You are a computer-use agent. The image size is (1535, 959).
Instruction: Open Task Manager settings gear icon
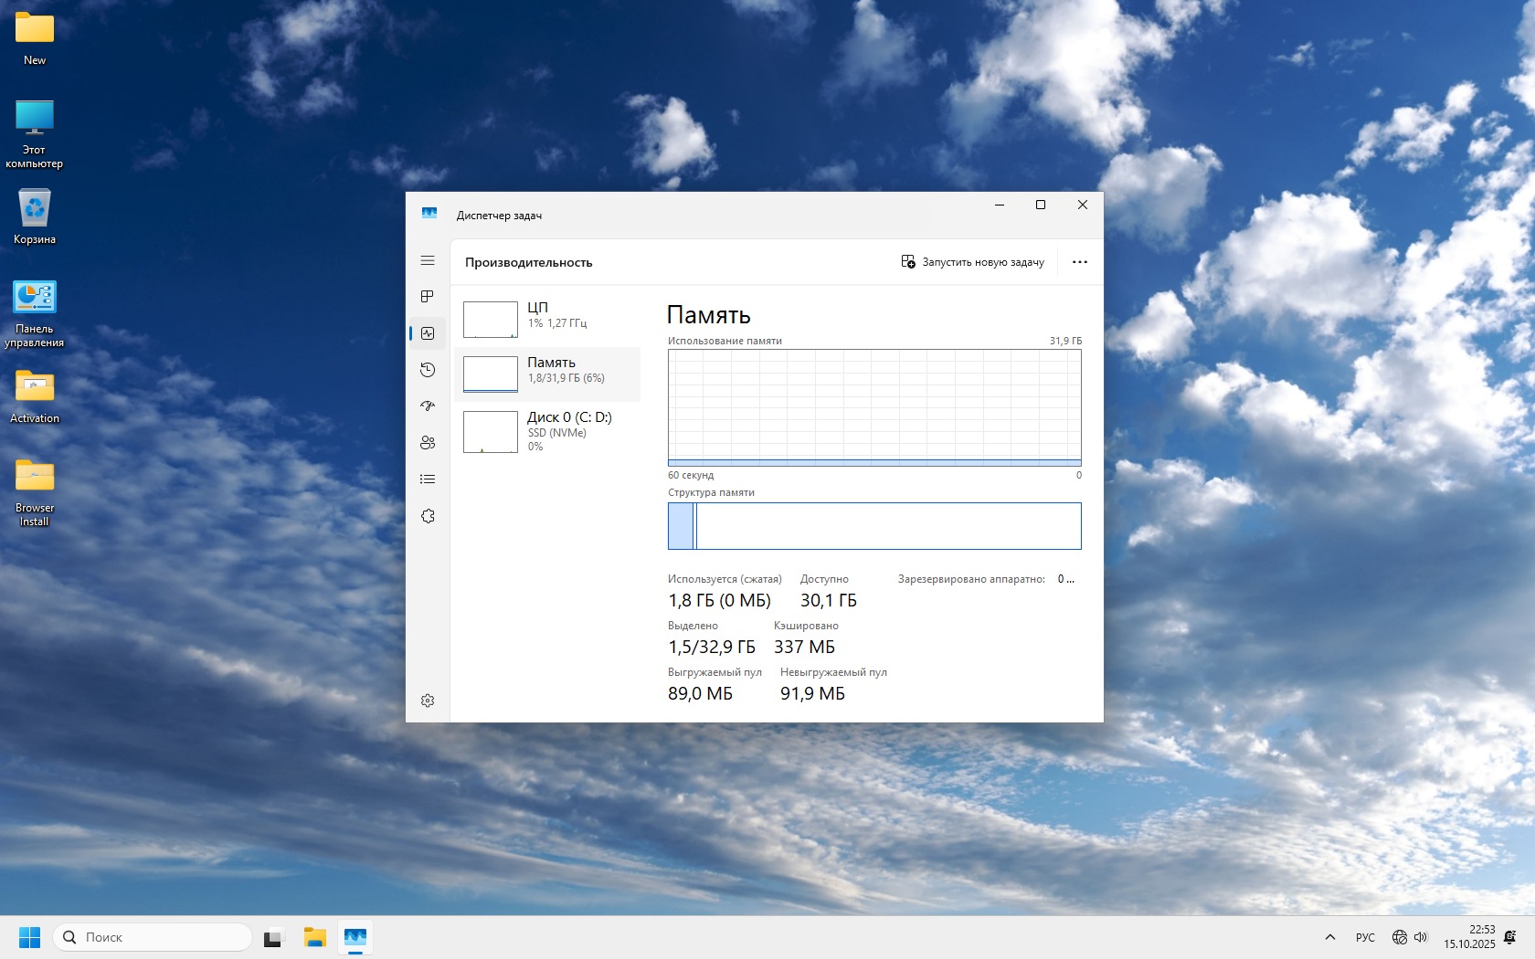(428, 701)
